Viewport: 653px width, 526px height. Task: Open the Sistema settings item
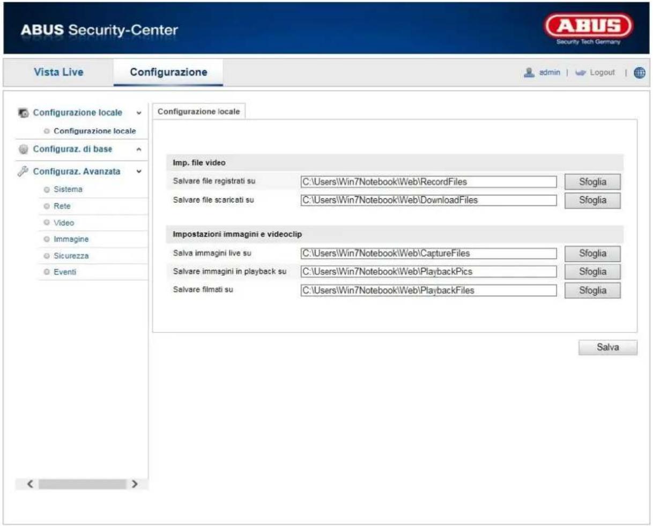click(x=68, y=190)
